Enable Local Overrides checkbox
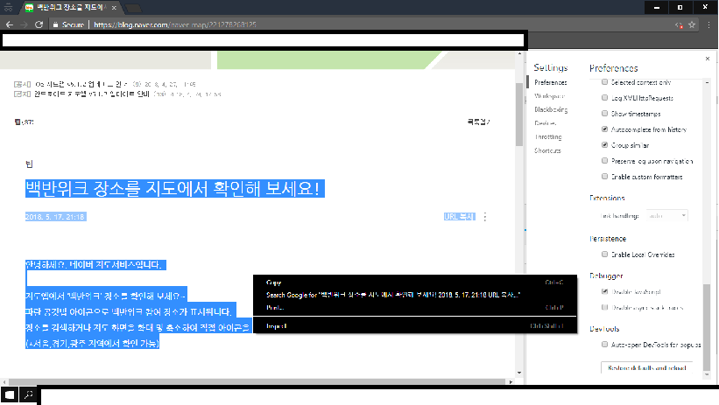 [604, 255]
